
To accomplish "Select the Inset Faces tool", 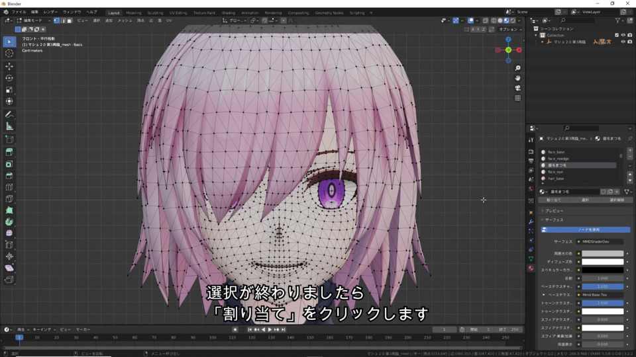I will [9, 165].
